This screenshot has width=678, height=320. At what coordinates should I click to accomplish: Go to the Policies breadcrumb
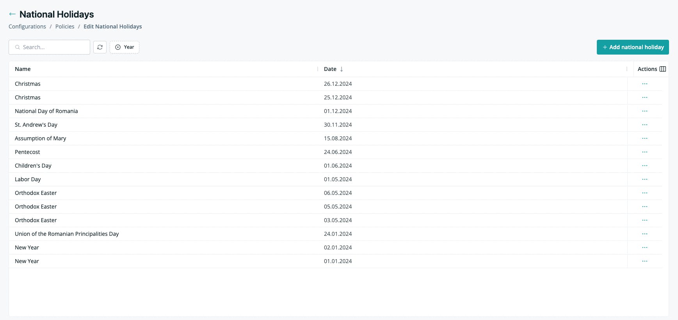pyautogui.click(x=65, y=27)
